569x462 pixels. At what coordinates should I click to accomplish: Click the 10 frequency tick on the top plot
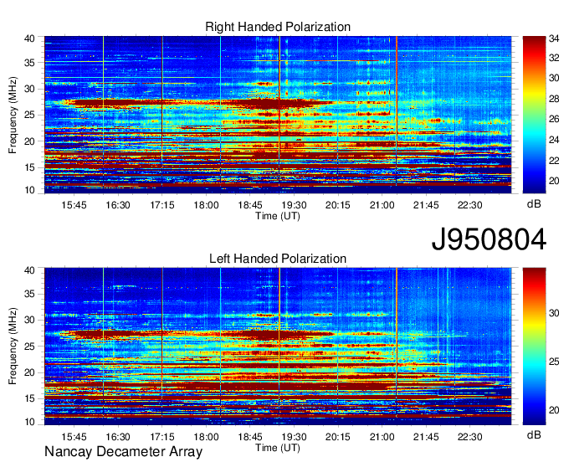30,190
